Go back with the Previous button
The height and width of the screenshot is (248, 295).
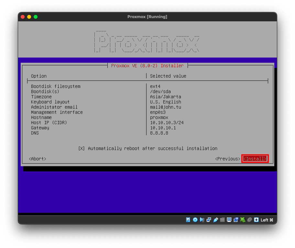pyautogui.click(x=227, y=159)
